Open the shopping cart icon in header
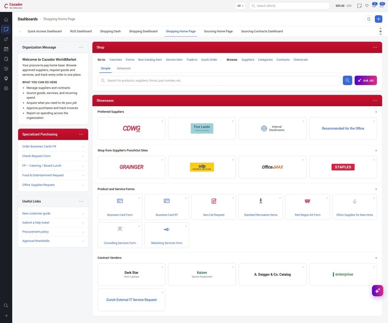 point(359,6)
